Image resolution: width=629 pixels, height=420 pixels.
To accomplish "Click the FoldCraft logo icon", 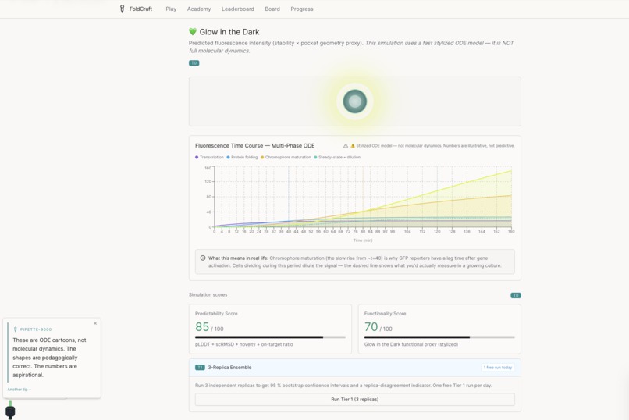I will click(x=122, y=9).
